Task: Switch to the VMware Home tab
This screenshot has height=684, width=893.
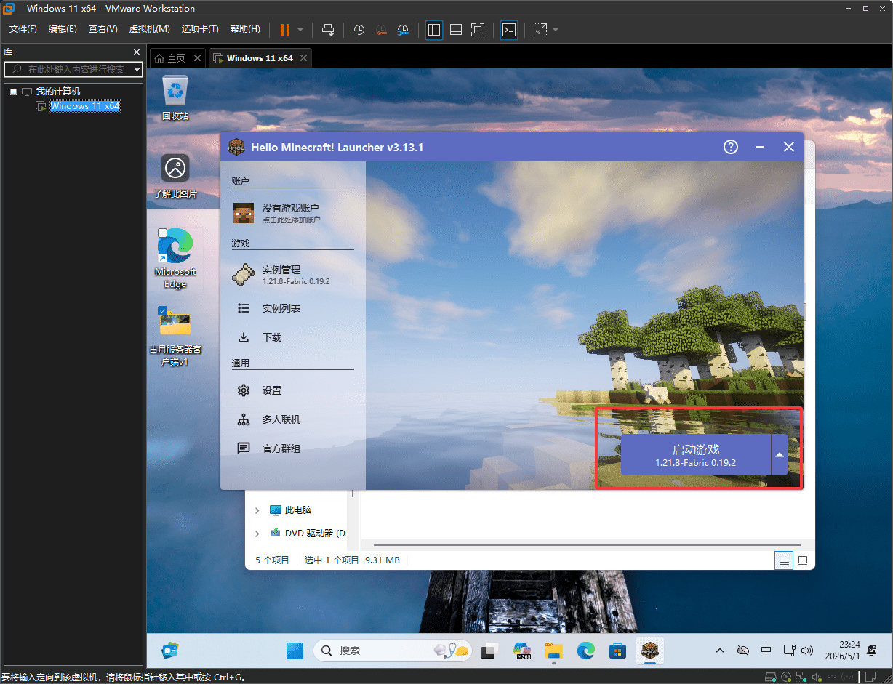Action: pyautogui.click(x=177, y=58)
